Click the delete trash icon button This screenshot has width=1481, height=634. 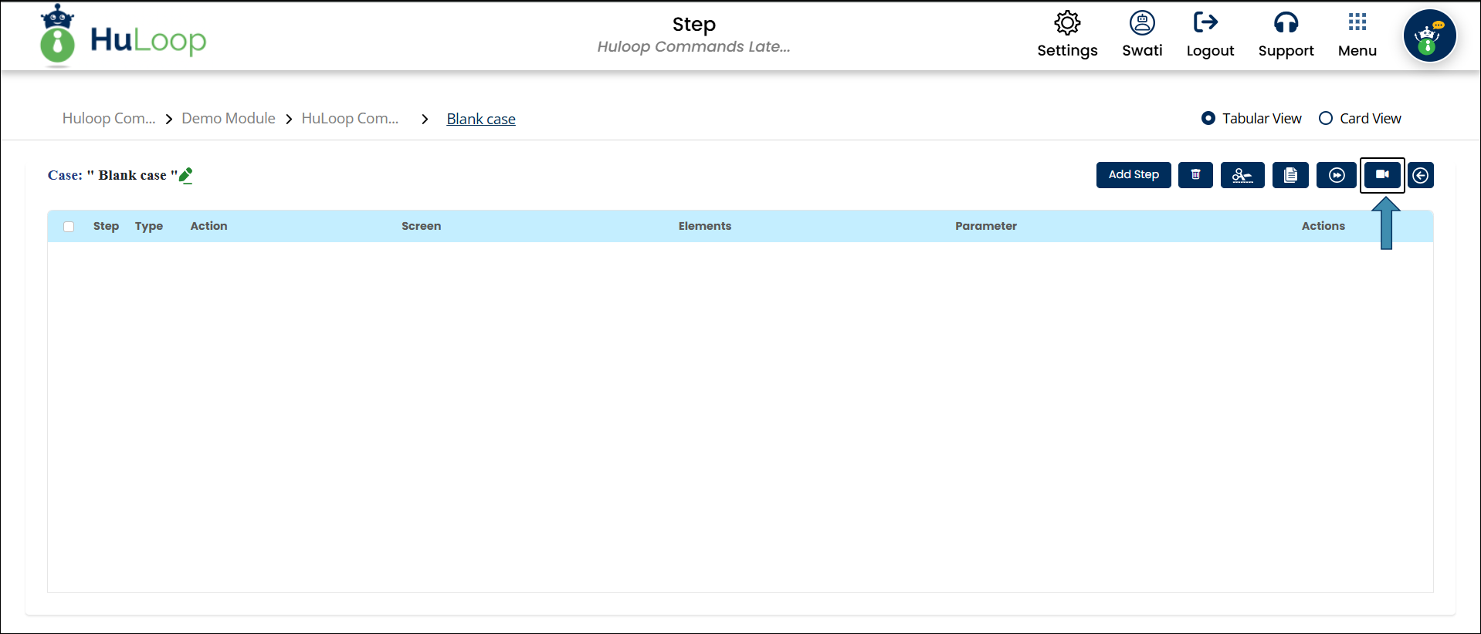tap(1195, 175)
